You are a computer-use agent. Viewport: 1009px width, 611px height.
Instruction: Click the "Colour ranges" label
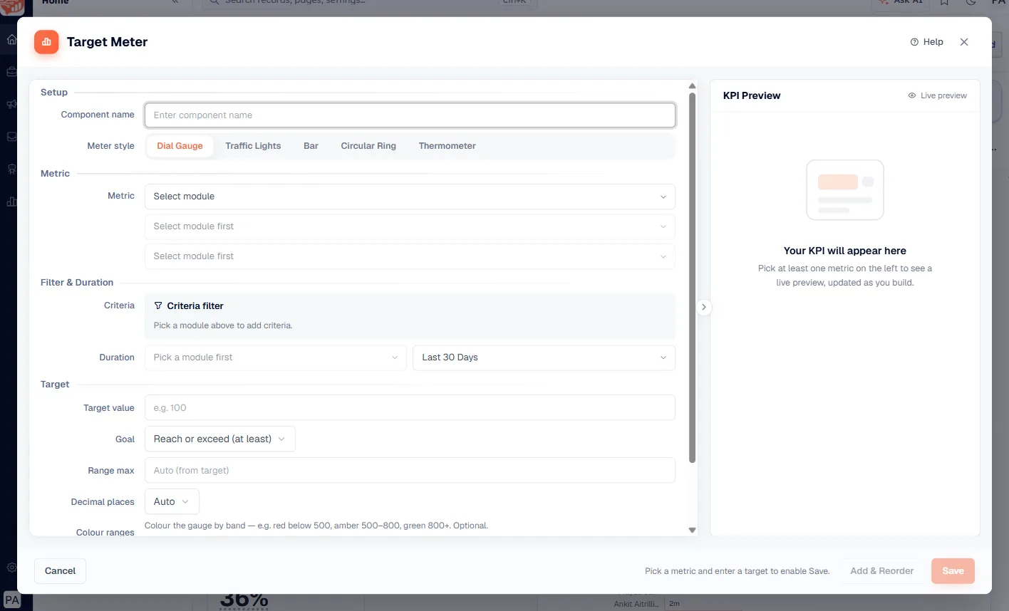(x=105, y=532)
